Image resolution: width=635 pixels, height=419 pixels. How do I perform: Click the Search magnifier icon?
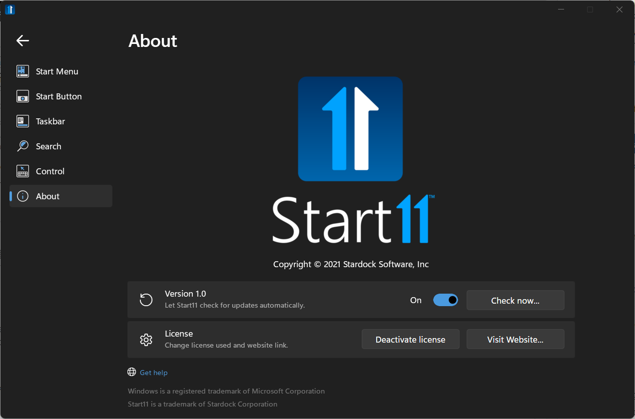[22, 146]
